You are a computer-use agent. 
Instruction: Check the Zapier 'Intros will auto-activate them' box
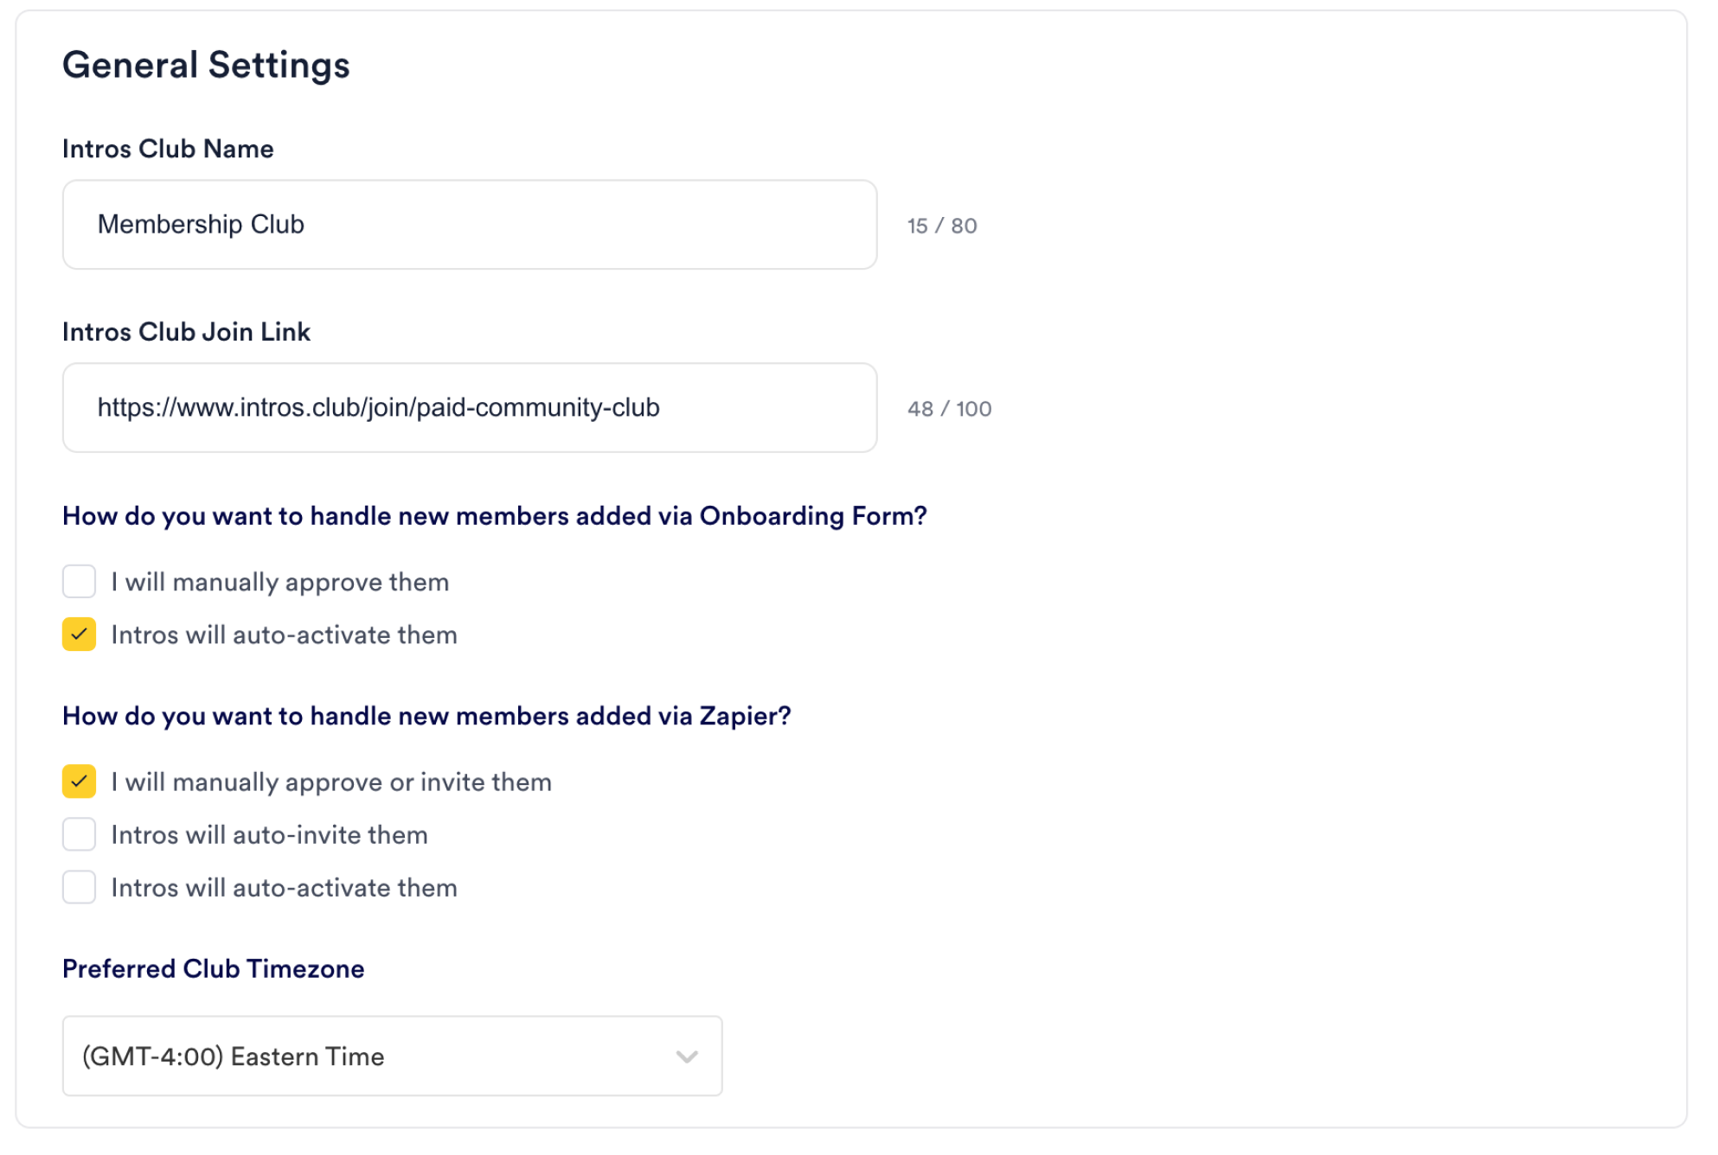(x=79, y=887)
